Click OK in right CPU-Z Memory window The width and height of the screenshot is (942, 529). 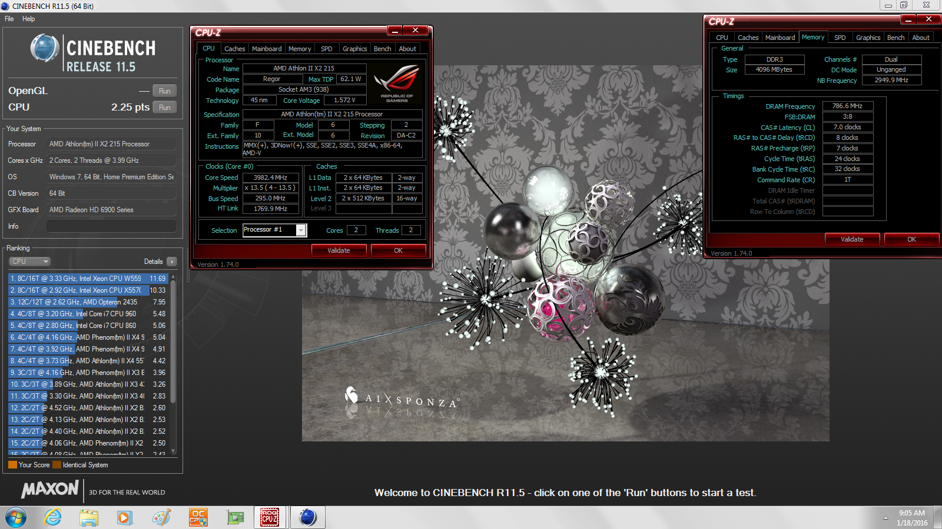(911, 239)
